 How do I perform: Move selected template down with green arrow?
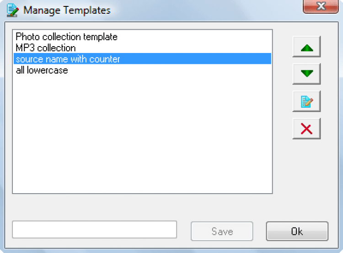tap(306, 74)
